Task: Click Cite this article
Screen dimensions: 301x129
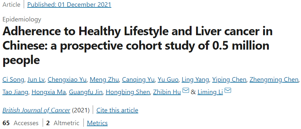Action: click(x=117, y=110)
